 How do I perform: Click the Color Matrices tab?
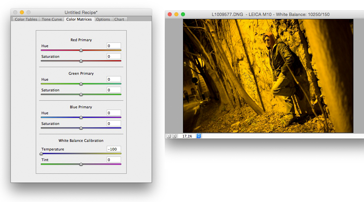click(79, 19)
